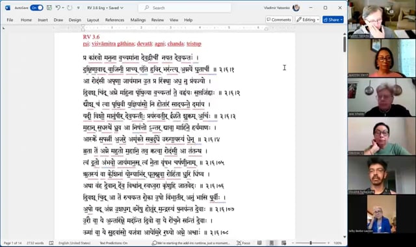Click the scroll up arrow of document
This screenshot has height=247, width=416.
(344, 34)
